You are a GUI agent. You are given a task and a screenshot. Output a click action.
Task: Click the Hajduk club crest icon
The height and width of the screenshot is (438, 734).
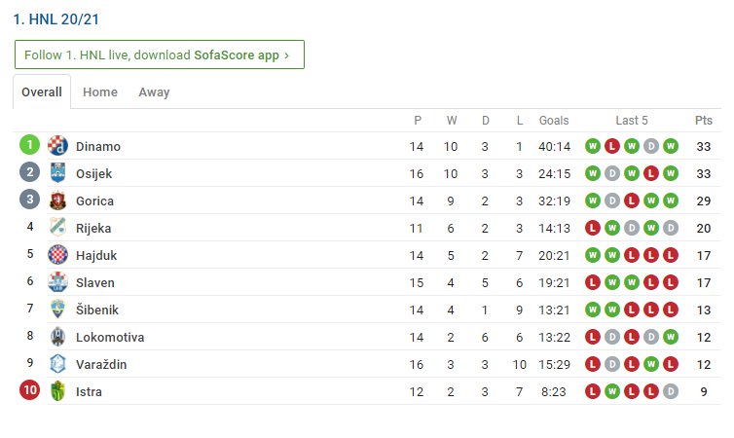(57, 255)
